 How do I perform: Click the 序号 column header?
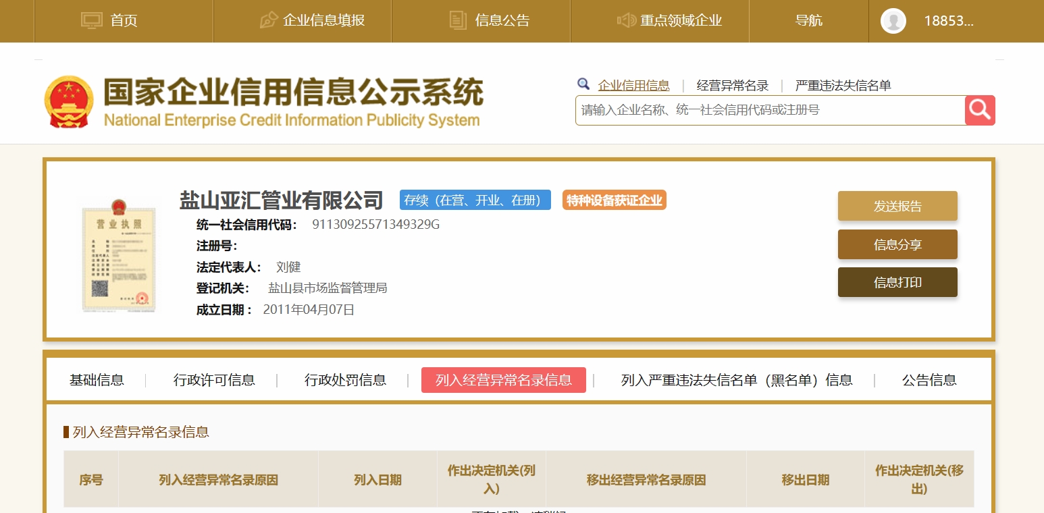tap(91, 479)
